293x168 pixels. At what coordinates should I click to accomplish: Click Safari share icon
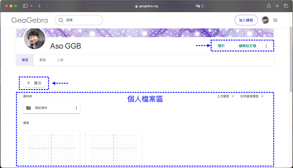269,6
